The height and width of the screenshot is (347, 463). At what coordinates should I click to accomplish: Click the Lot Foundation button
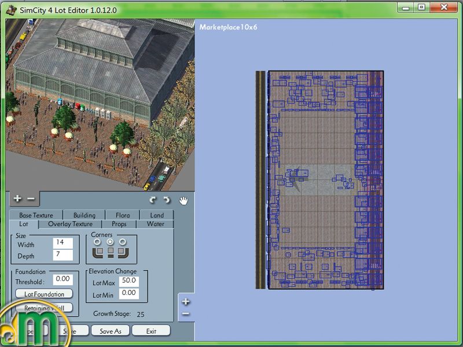point(44,294)
